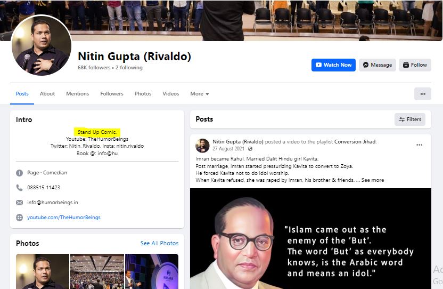
Task: Click the globe website icon
Action: click(x=19, y=218)
